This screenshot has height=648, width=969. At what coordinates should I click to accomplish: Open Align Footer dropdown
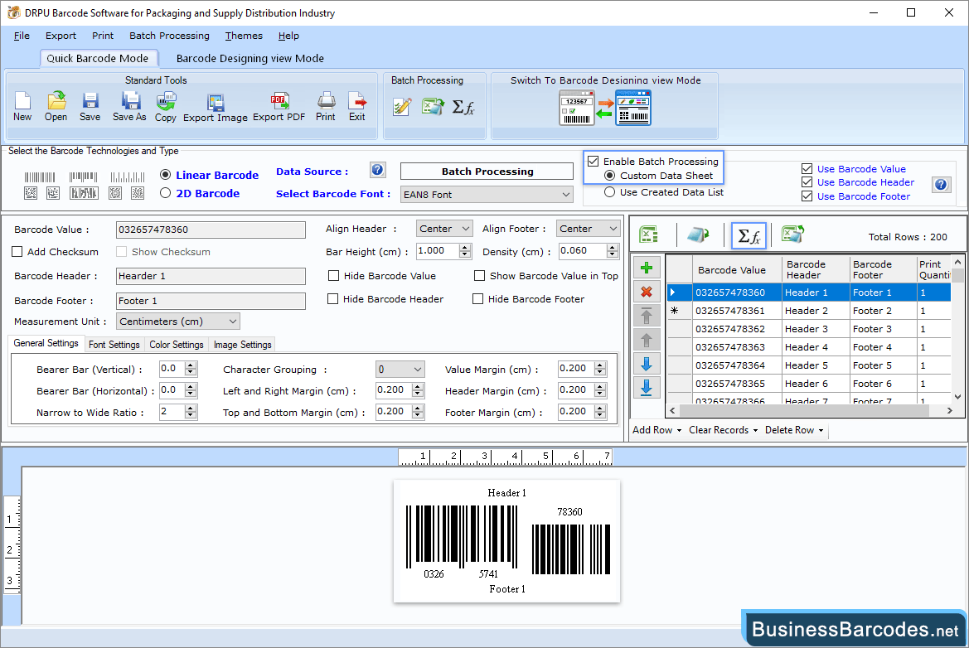tap(588, 229)
